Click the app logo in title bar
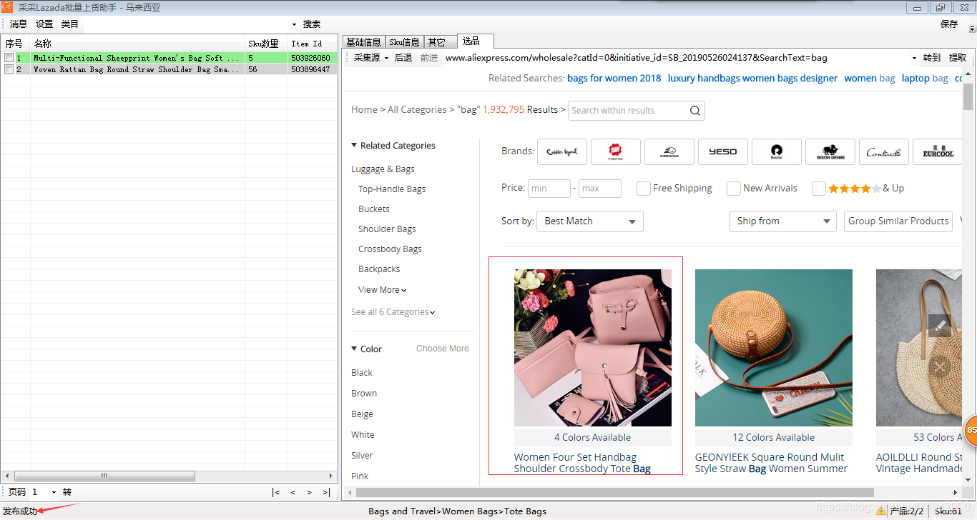 [7, 7]
